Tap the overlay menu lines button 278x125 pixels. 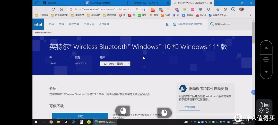pos(266,60)
